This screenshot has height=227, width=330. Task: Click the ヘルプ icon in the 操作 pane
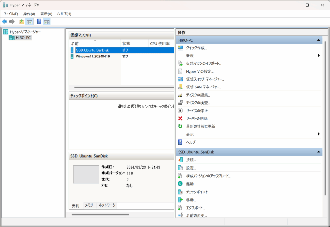pos(180,142)
